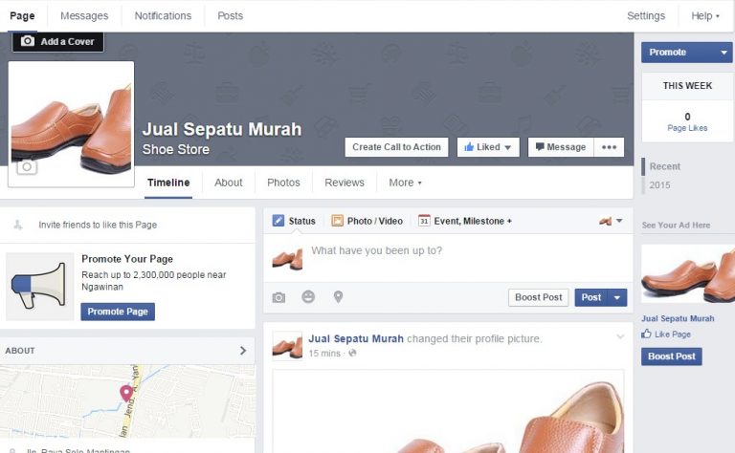Viewport: 735px width, 453px height.
Task: Click the Promote Page button
Action: coord(118,312)
